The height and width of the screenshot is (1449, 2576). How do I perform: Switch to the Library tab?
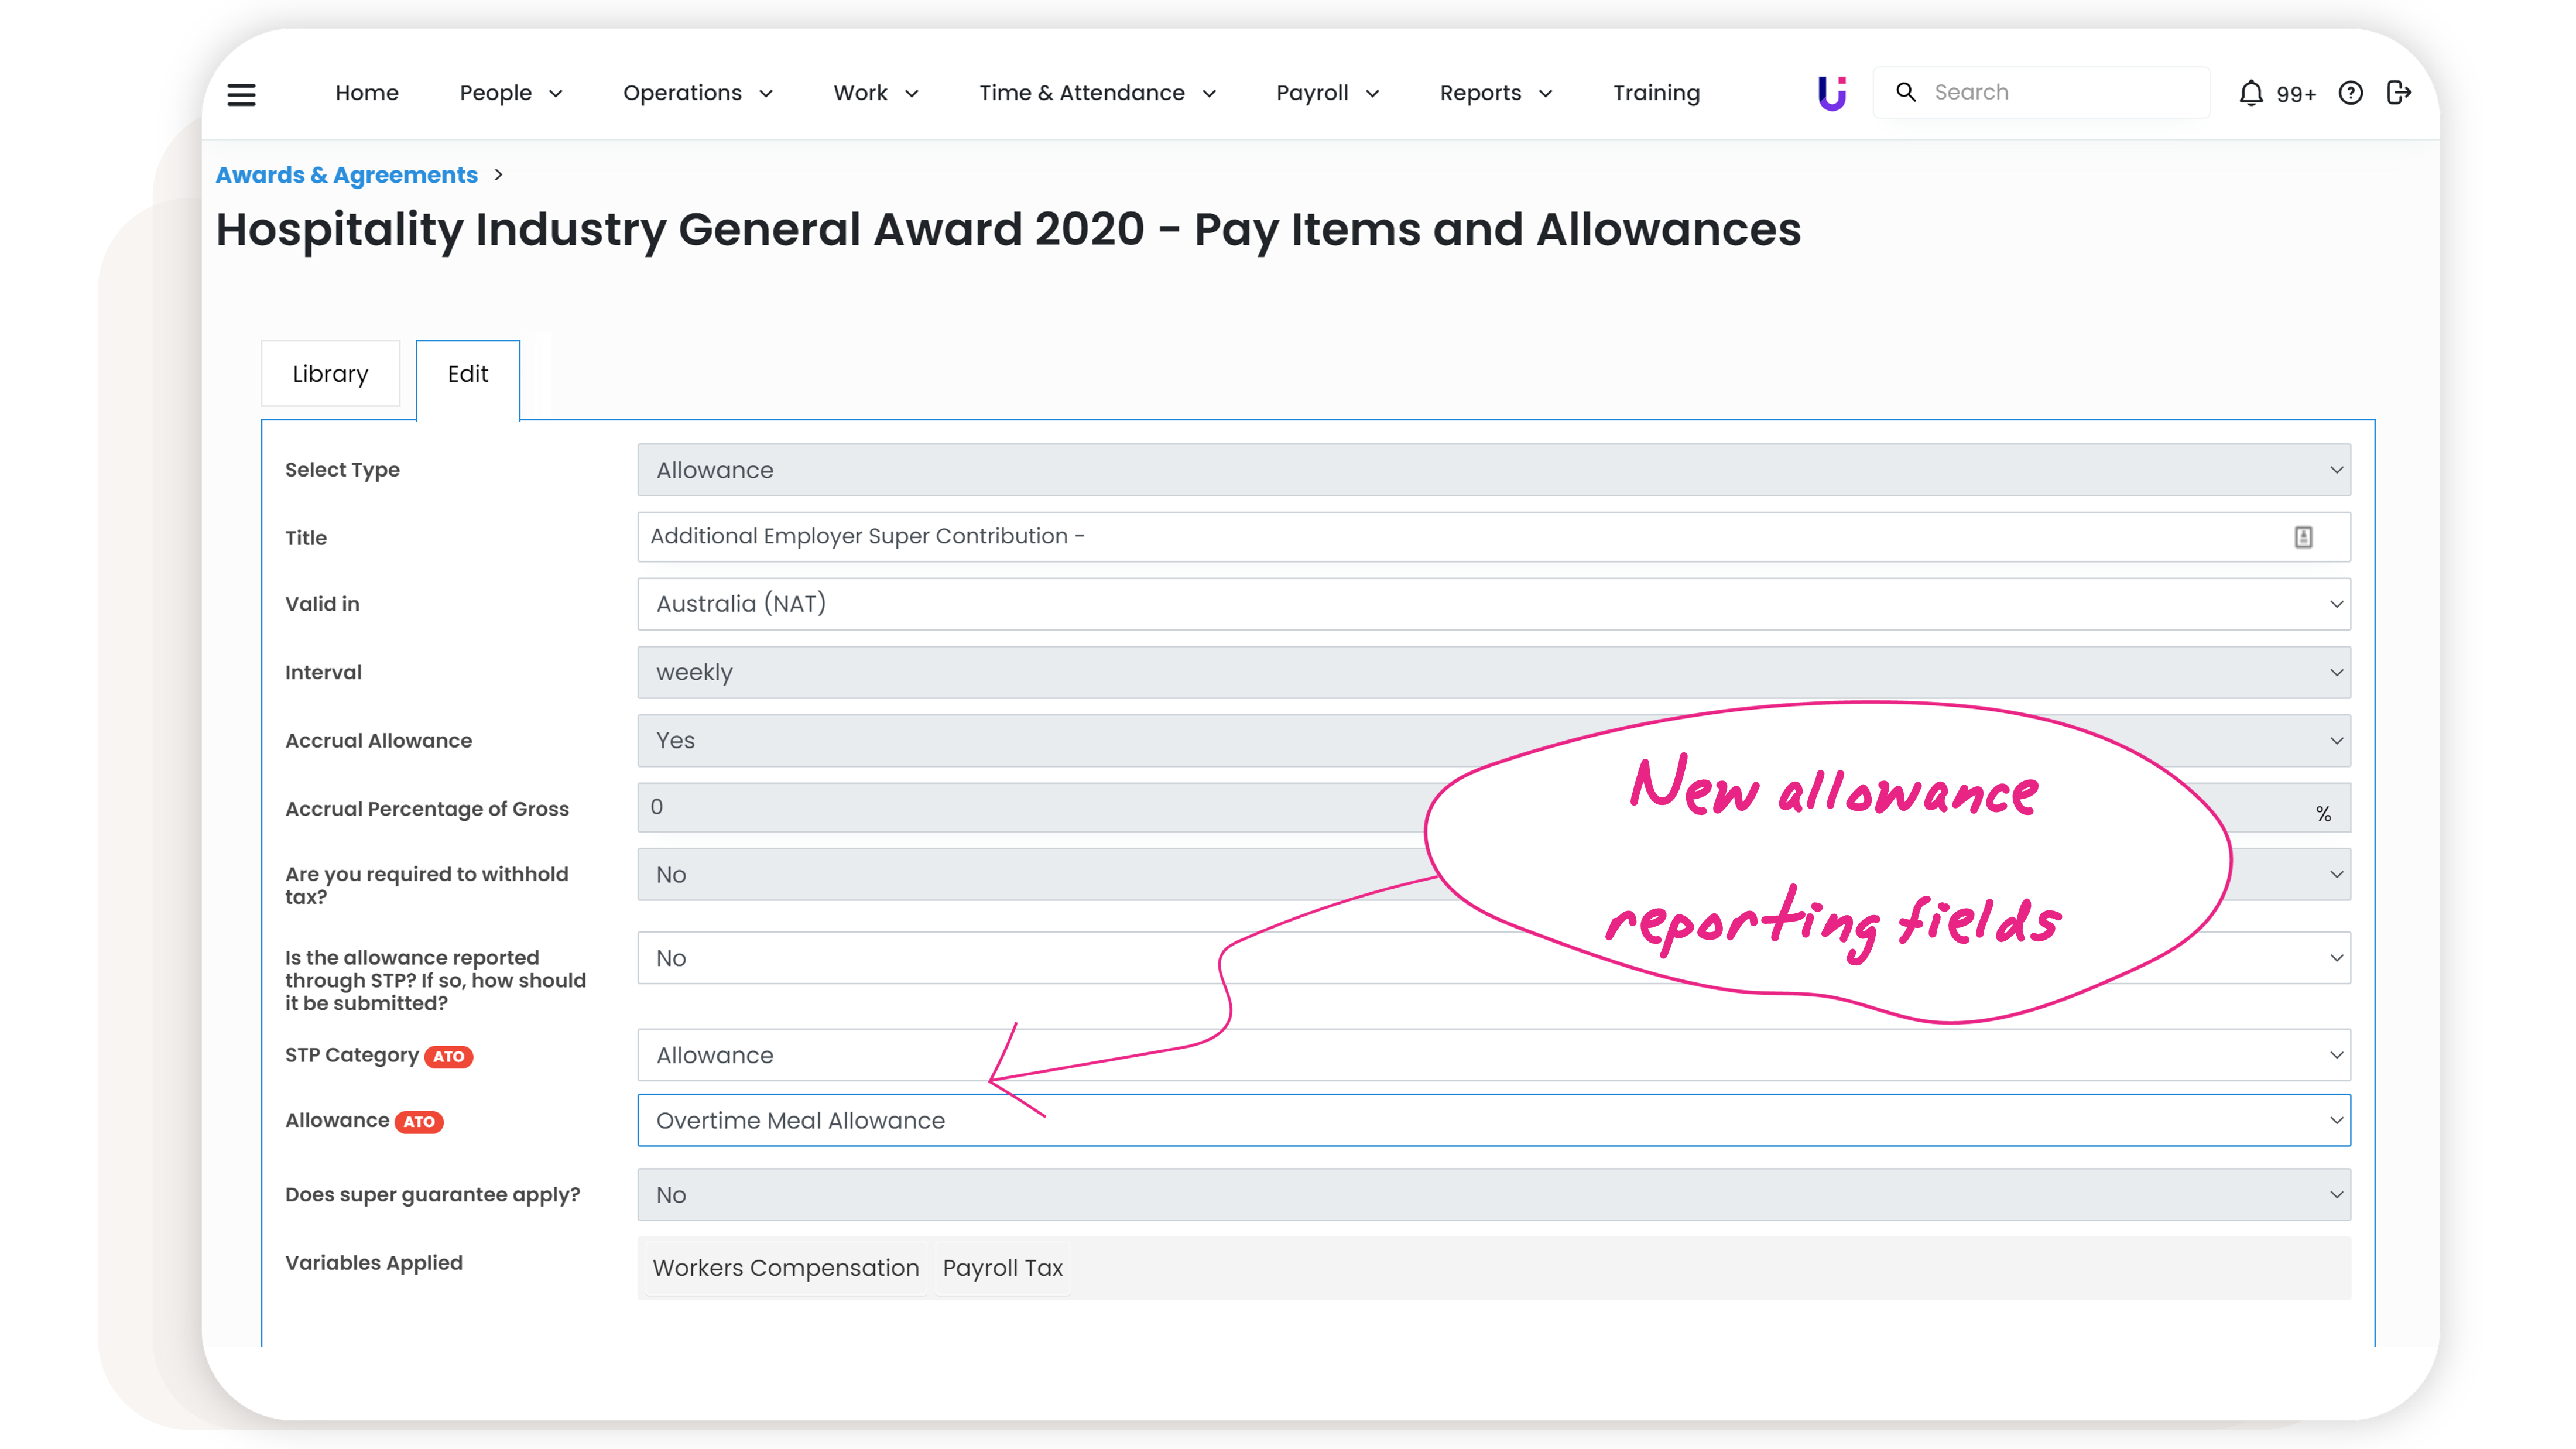330,374
